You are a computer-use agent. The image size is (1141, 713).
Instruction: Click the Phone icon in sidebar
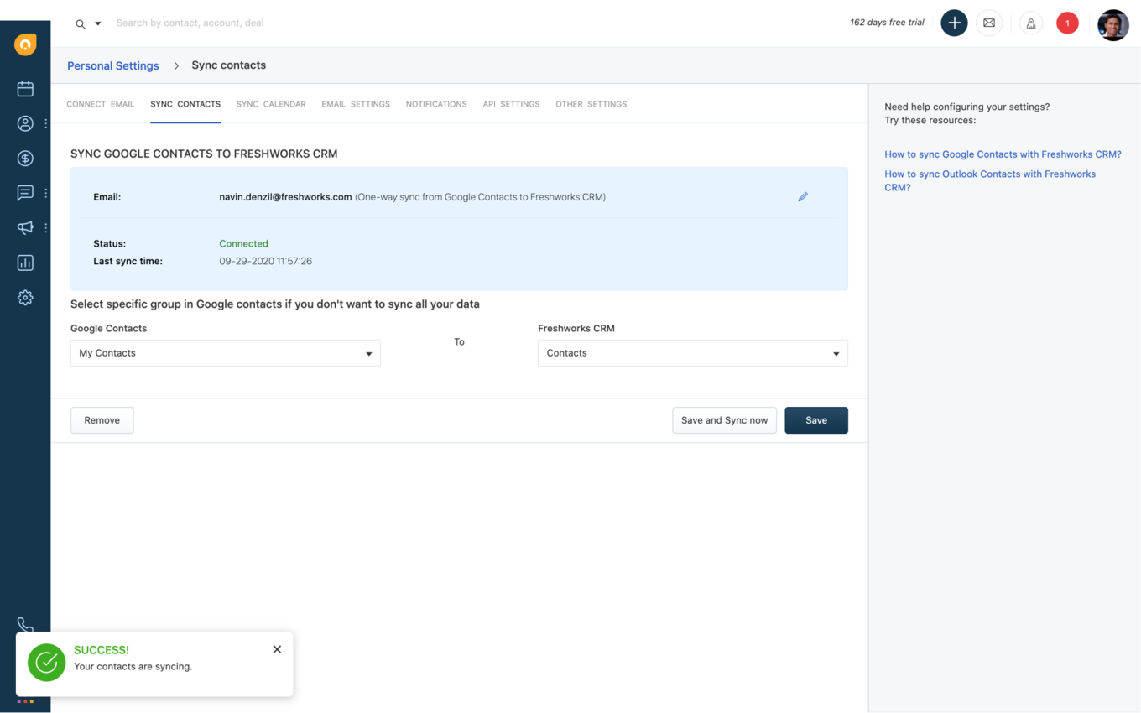(25, 624)
